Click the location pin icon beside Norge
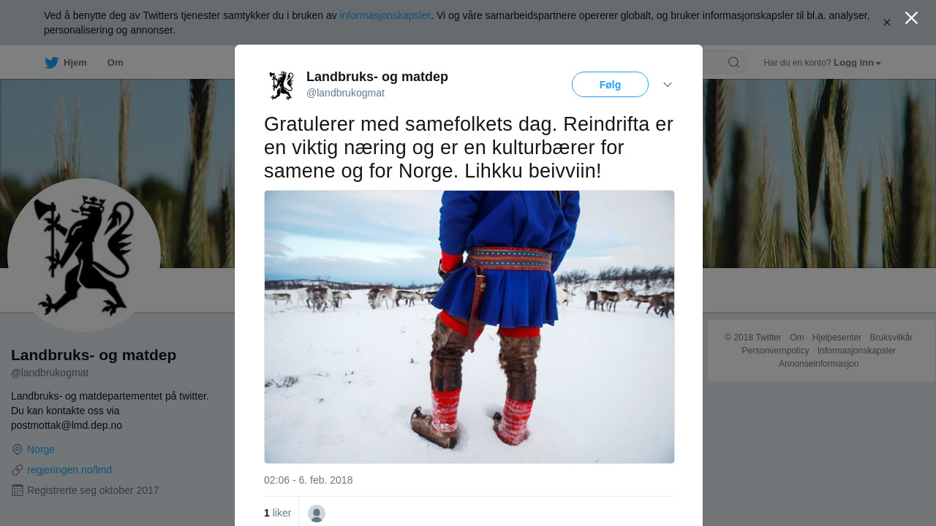936x526 pixels. point(18,449)
